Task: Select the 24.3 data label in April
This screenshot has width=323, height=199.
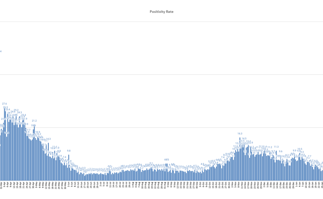Action: 19,113
